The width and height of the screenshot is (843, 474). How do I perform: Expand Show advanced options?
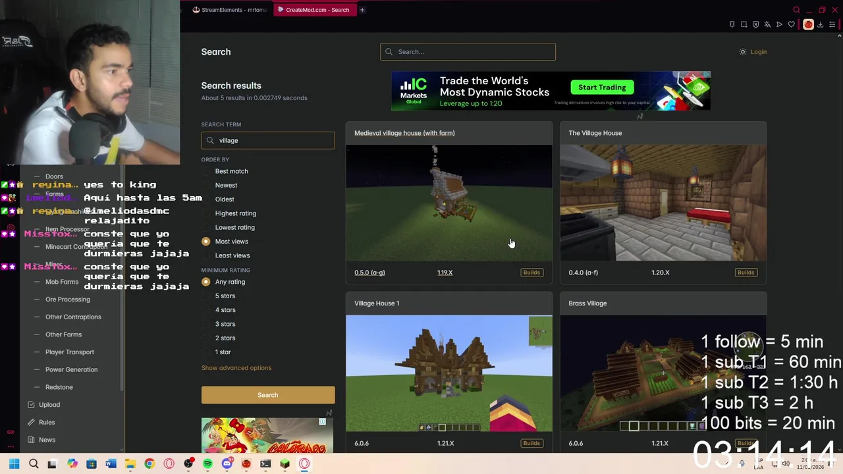pos(236,368)
